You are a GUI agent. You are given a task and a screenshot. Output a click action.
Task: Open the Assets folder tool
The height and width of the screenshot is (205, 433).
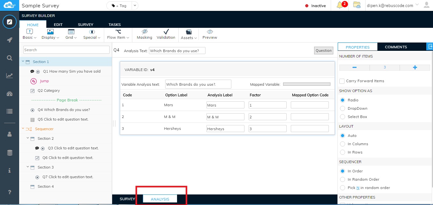coord(189,34)
